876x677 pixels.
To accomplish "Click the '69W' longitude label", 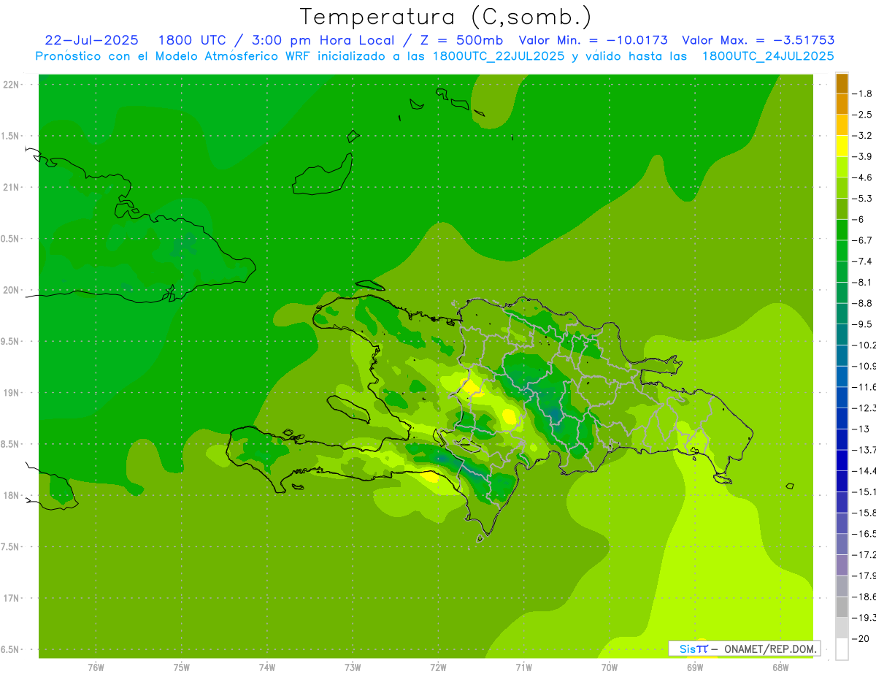I will (x=695, y=667).
